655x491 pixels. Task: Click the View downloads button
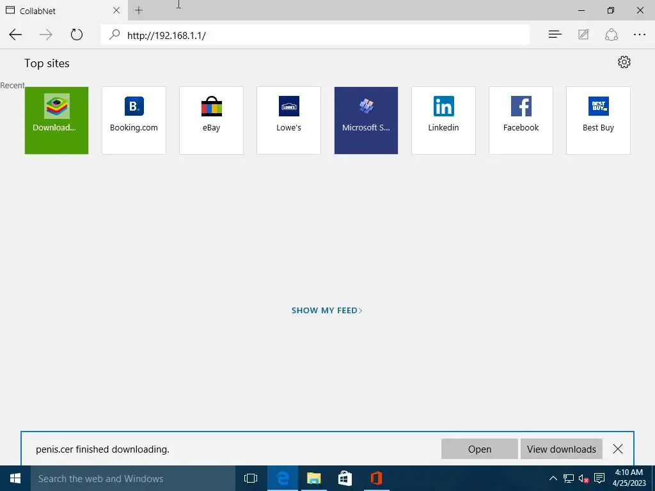pos(562,449)
